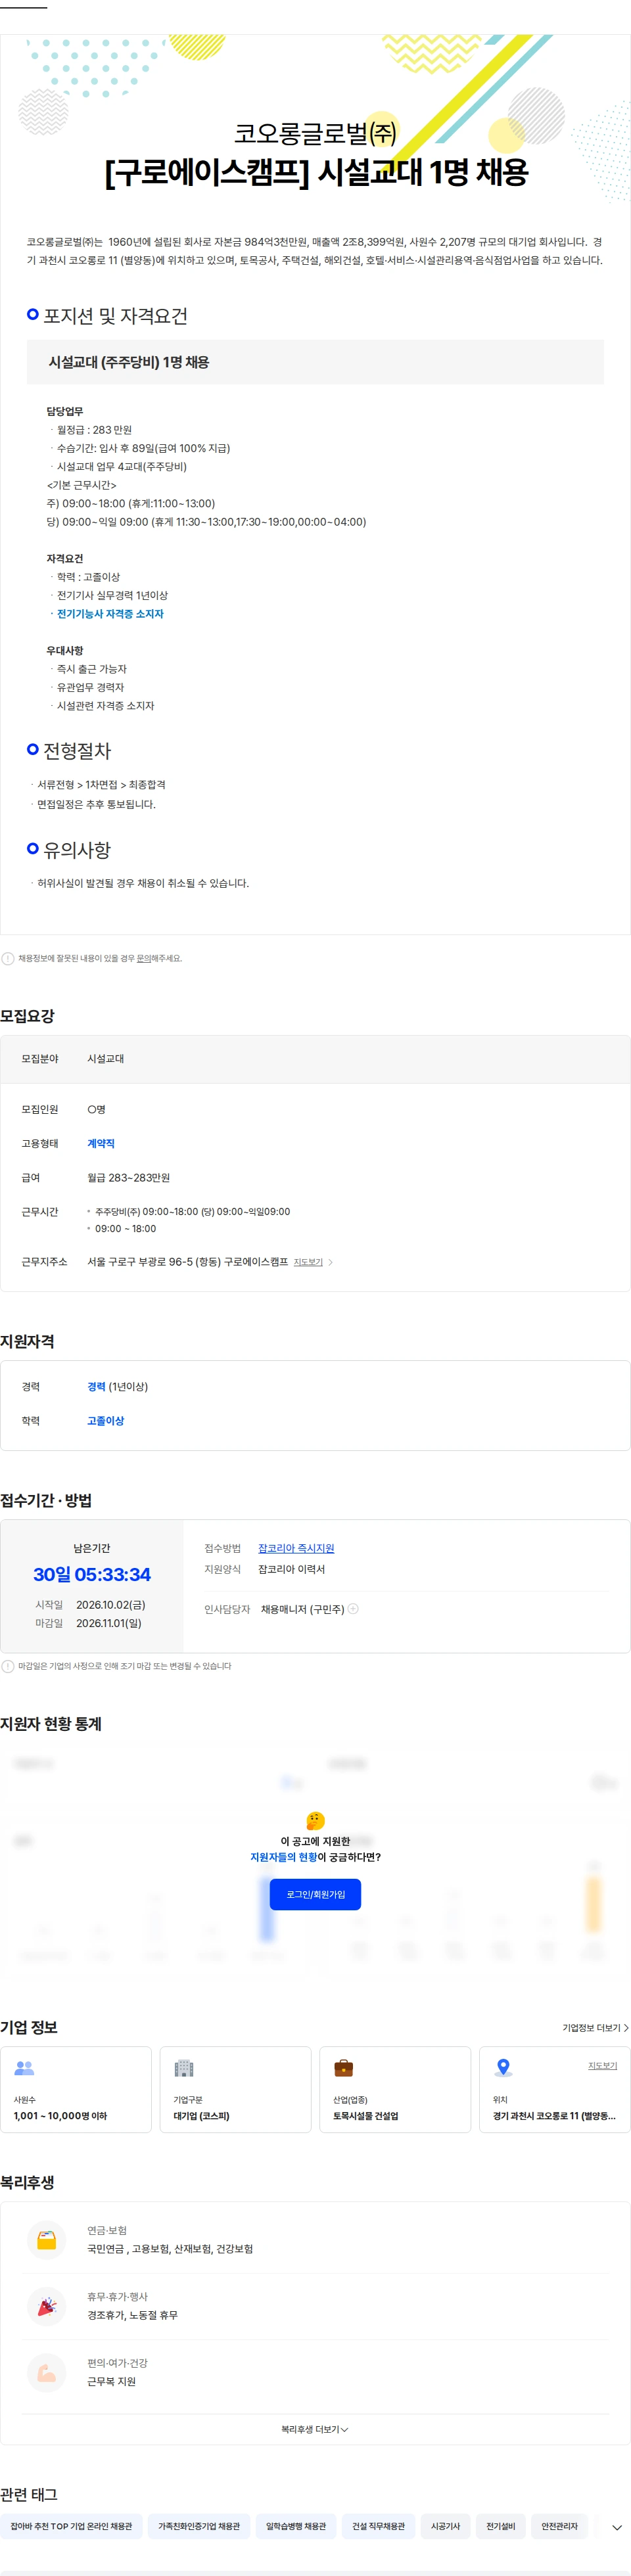Viewport: 631px width, 2576px height.
Task: Click 1,001 ~ 10,000명 이하 employee count
Action: (x=60, y=2116)
